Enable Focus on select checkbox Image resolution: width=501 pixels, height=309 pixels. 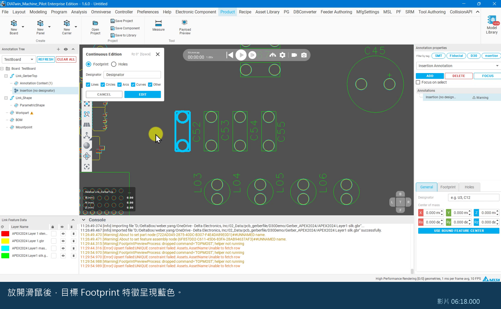pos(418,82)
